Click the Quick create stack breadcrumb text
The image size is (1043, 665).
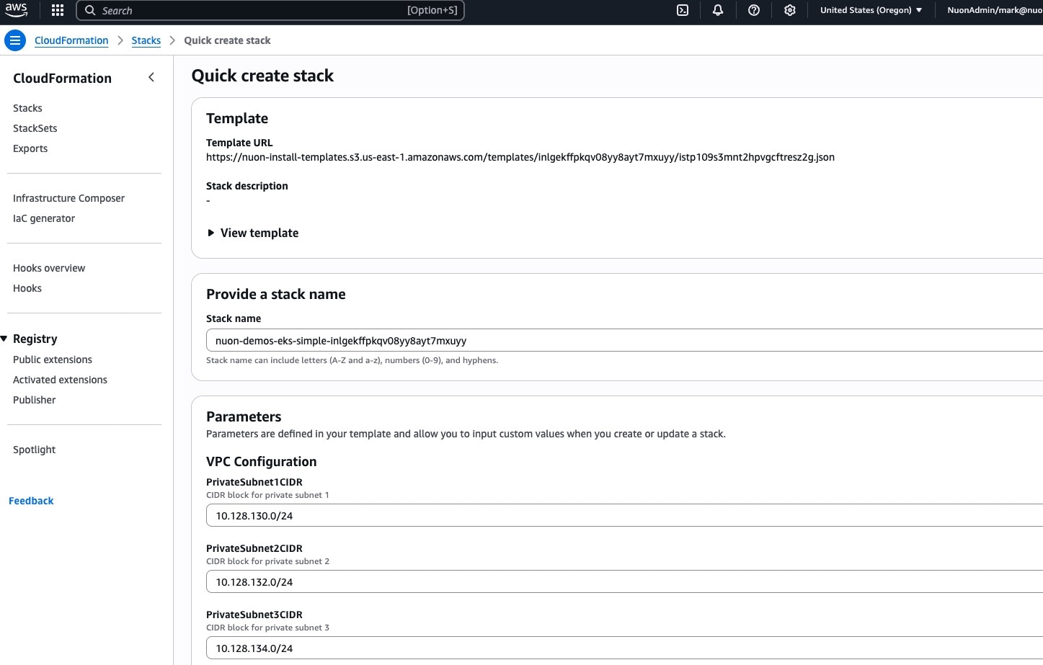click(x=227, y=40)
